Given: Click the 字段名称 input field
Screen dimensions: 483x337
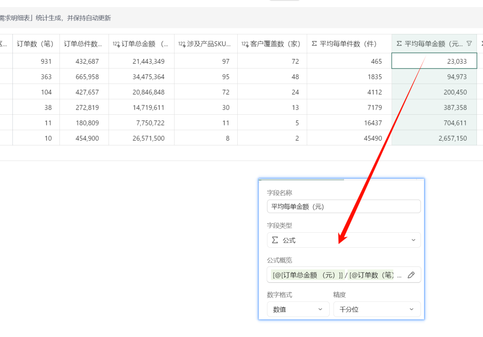Looking at the screenshot, I should coord(344,206).
